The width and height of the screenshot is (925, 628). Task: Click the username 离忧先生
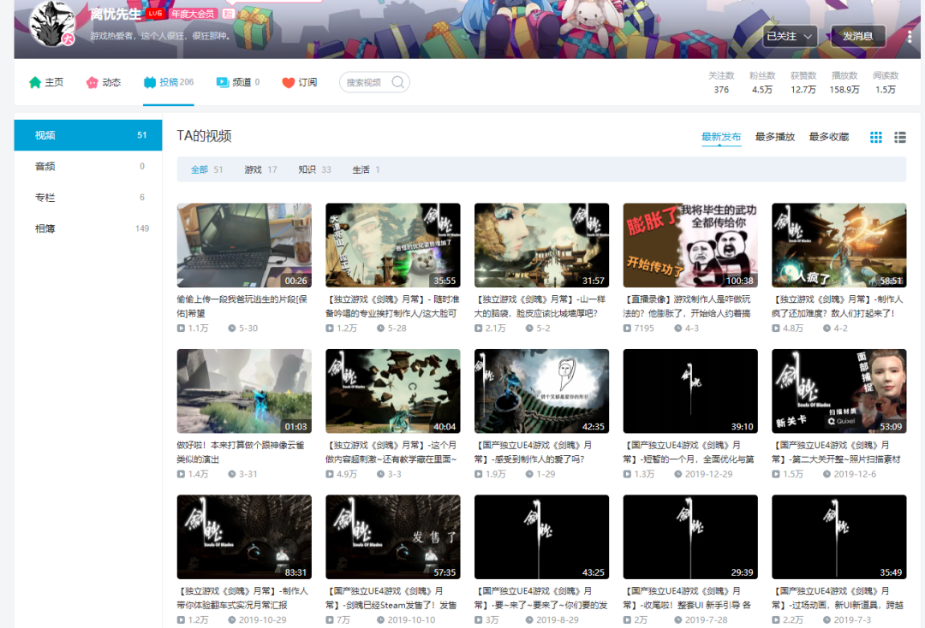[x=116, y=14]
